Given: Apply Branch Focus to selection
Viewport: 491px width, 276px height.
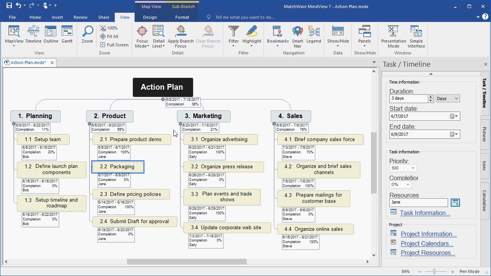Looking at the screenshot, I should 181,37.
